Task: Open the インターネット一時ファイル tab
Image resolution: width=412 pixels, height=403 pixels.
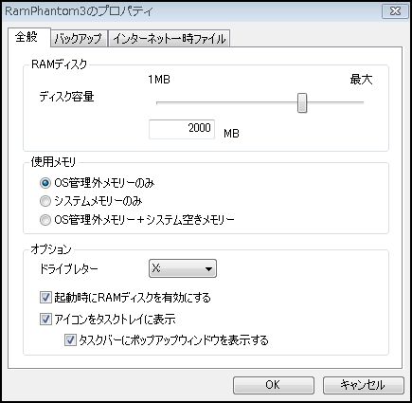Action: click(x=170, y=39)
